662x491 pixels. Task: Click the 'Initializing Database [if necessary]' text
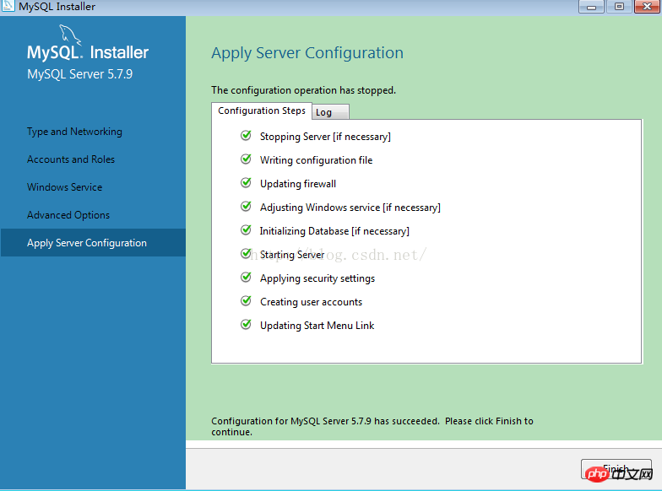click(x=334, y=231)
